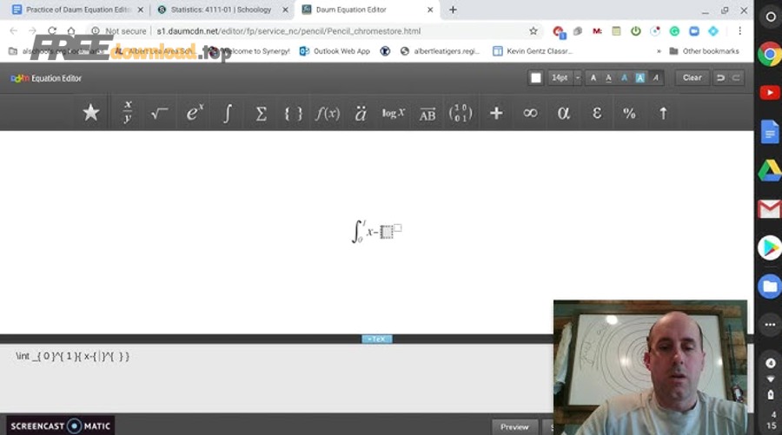Open the Other bookmarks folder
Viewport: 782px width, 435px height.
pos(704,51)
